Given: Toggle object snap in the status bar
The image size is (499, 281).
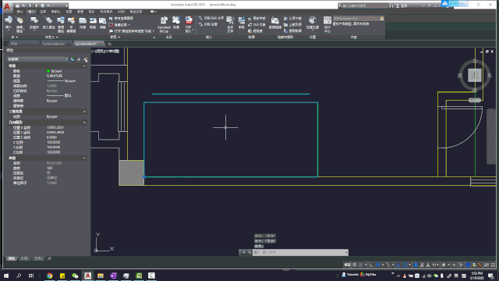Looking at the screenshot, I should [405, 265].
